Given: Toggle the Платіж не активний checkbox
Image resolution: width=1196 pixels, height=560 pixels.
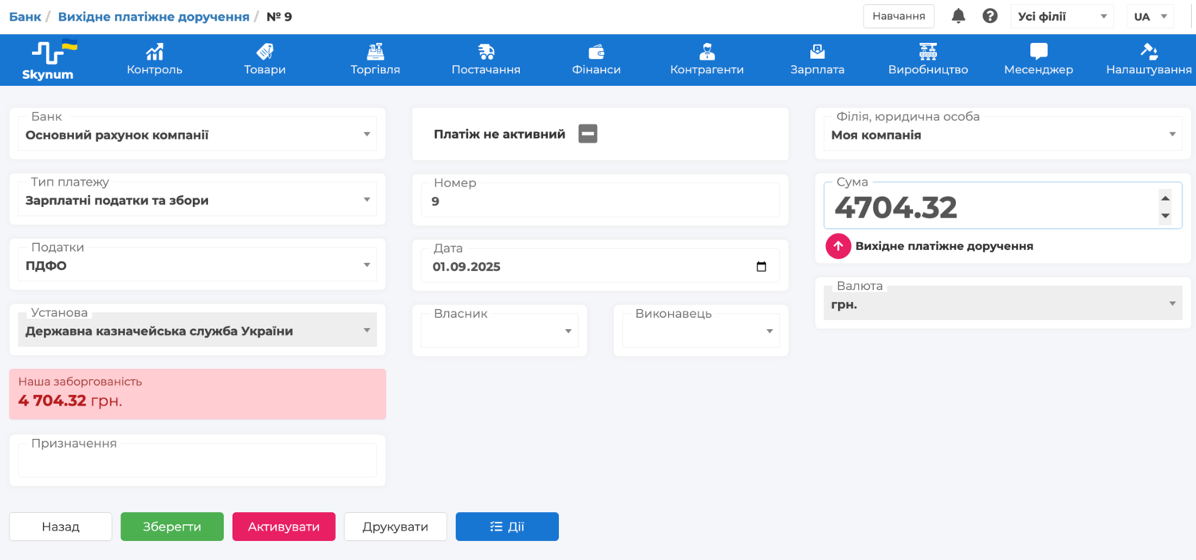Looking at the screenshot, I should coord(588,134).
